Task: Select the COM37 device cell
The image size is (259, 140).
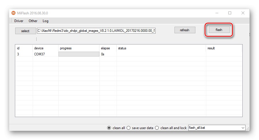Action: tap(46, 54)
